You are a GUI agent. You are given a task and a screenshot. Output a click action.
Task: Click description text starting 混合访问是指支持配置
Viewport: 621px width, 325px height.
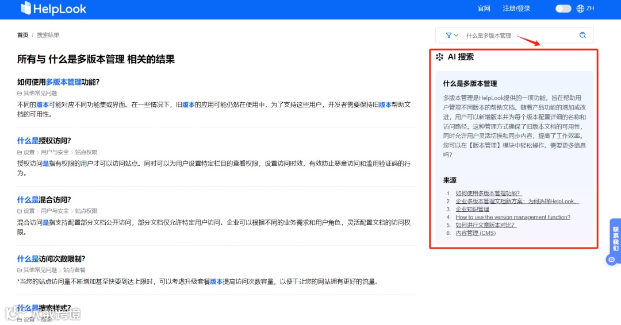(x=214, y=227)
